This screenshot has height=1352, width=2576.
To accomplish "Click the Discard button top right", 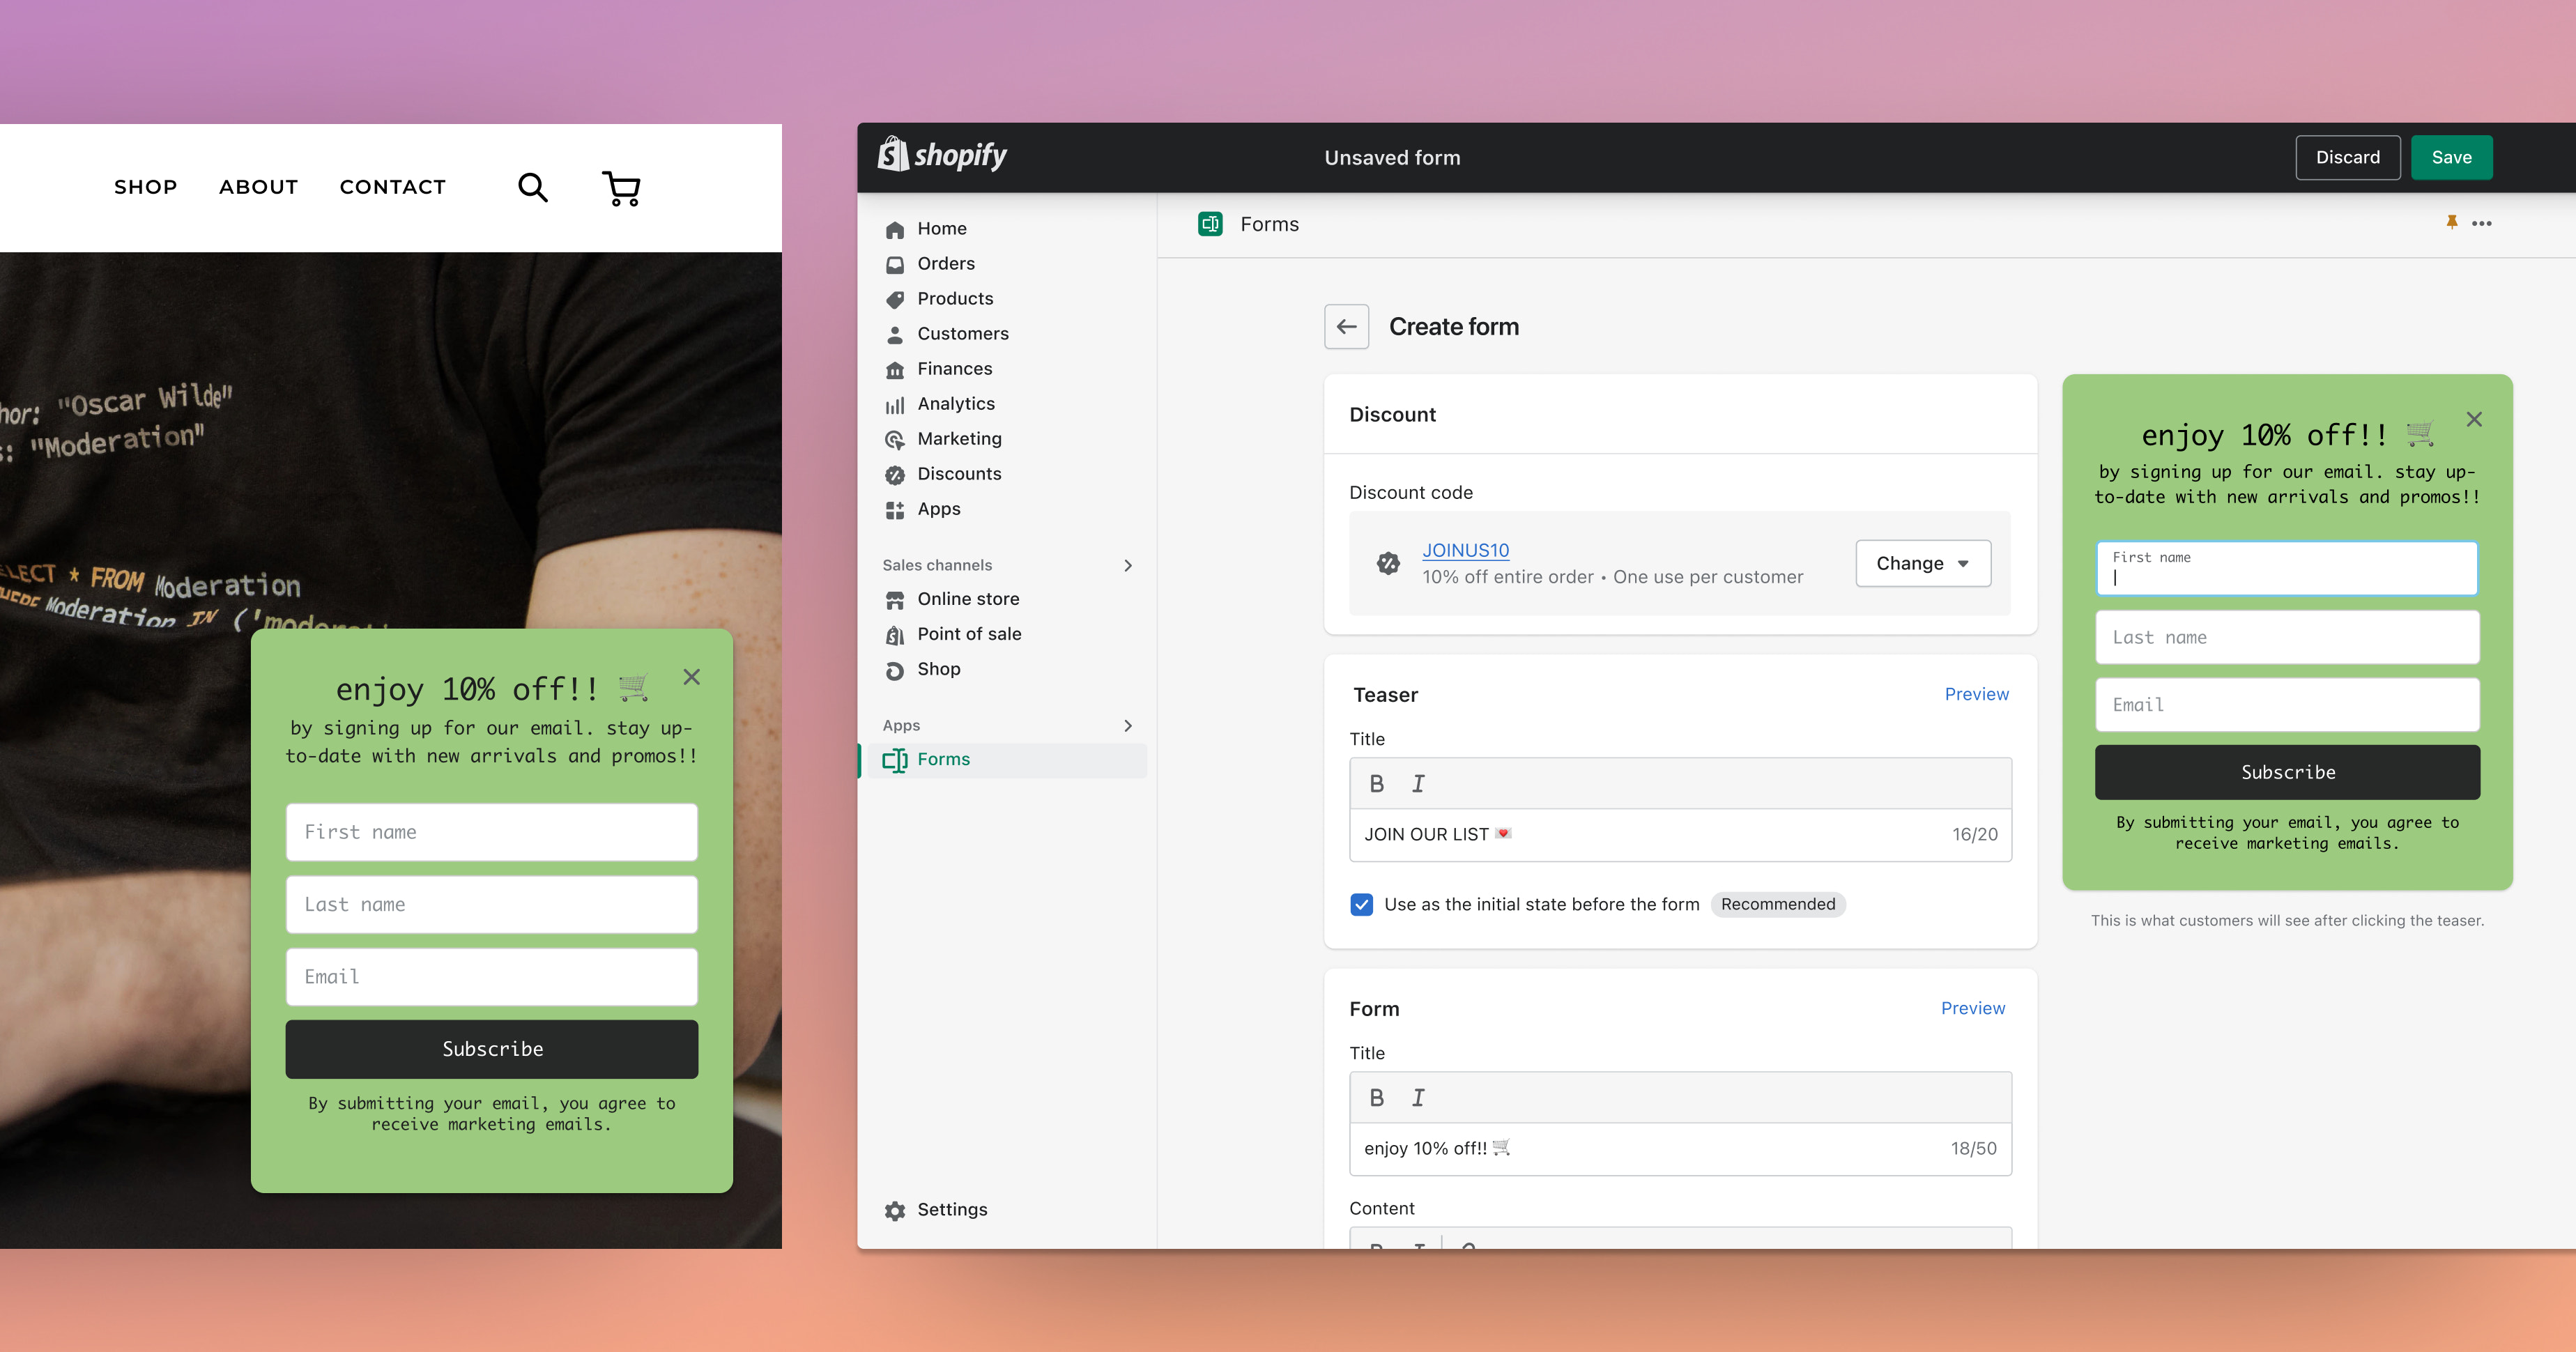I will pos(2346,157).
